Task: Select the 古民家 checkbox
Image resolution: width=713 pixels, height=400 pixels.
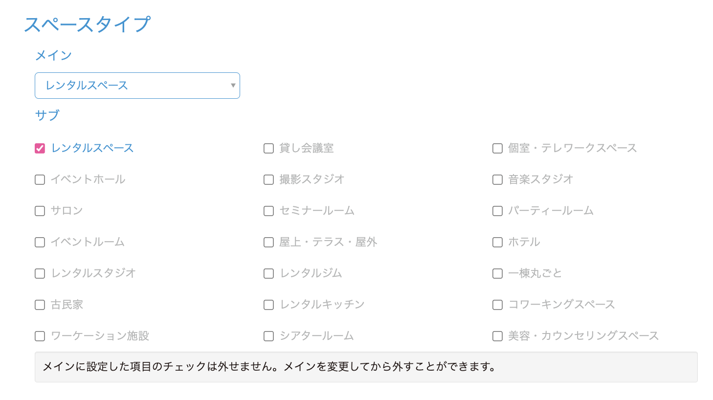Action: (x=40, y=305)
